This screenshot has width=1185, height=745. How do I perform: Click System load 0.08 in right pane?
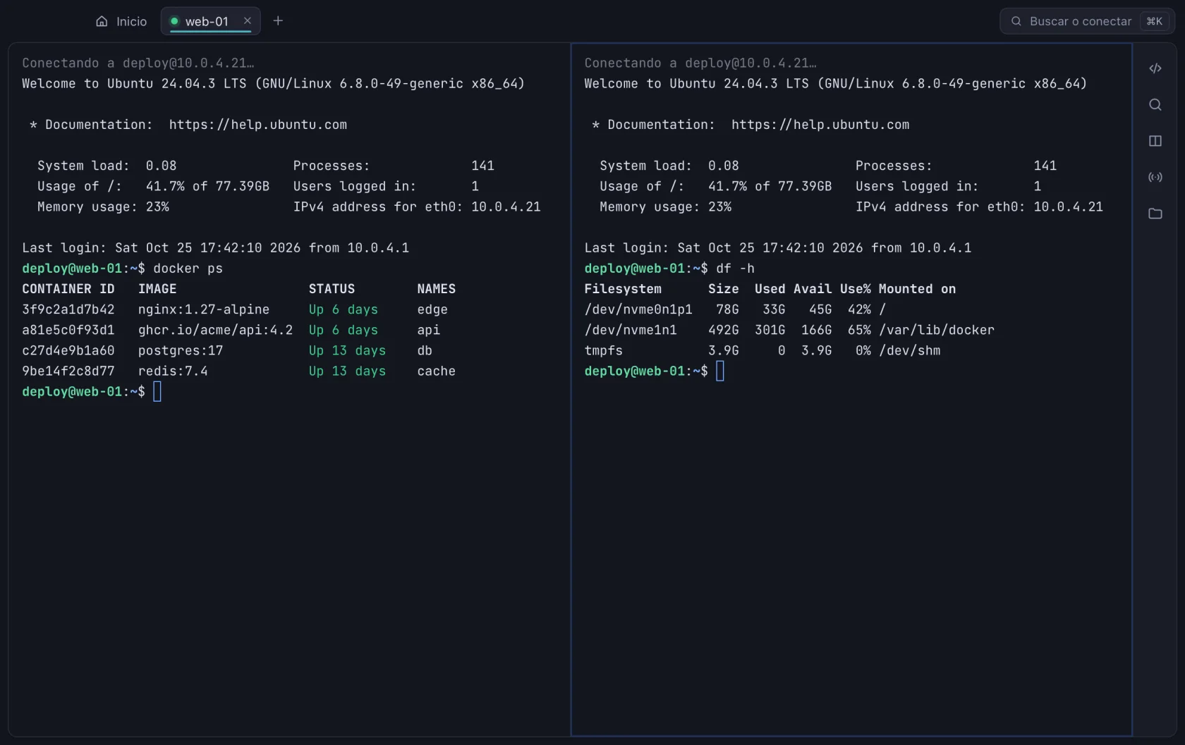(669, 166)
